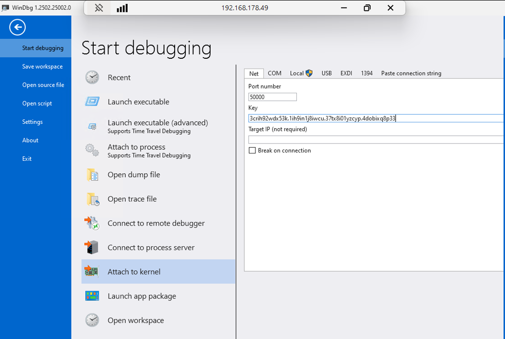
Task: Toggle the pin icon in connection bar
Action: [99, 8]
